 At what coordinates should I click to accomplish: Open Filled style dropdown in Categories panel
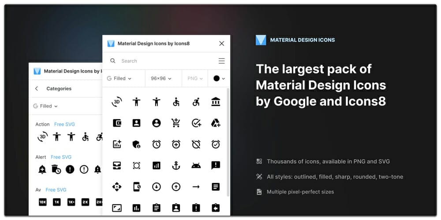(45, 106)
